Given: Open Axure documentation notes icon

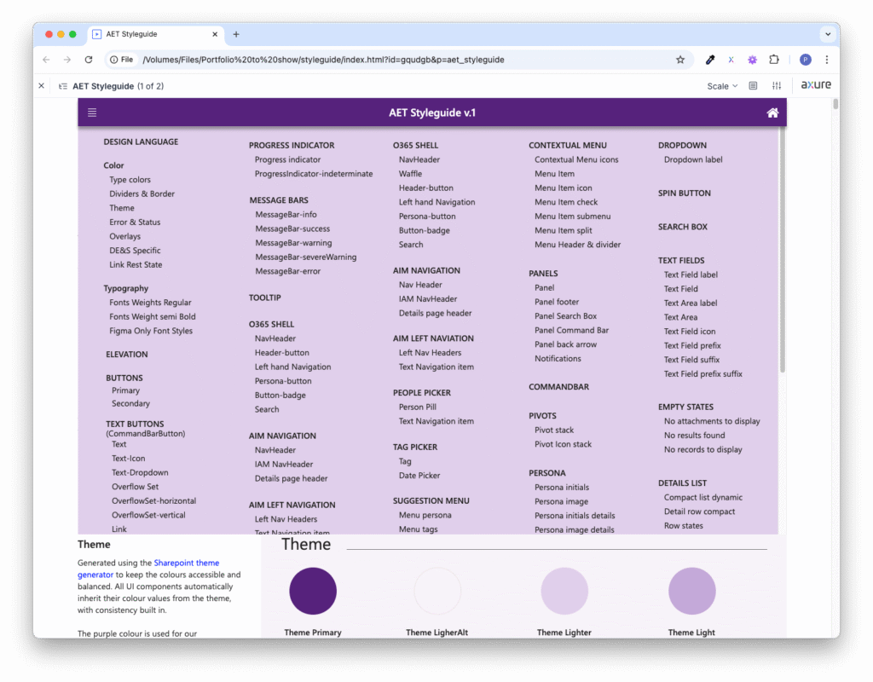Looking at the screenshot, I should [x=753, y=86].
